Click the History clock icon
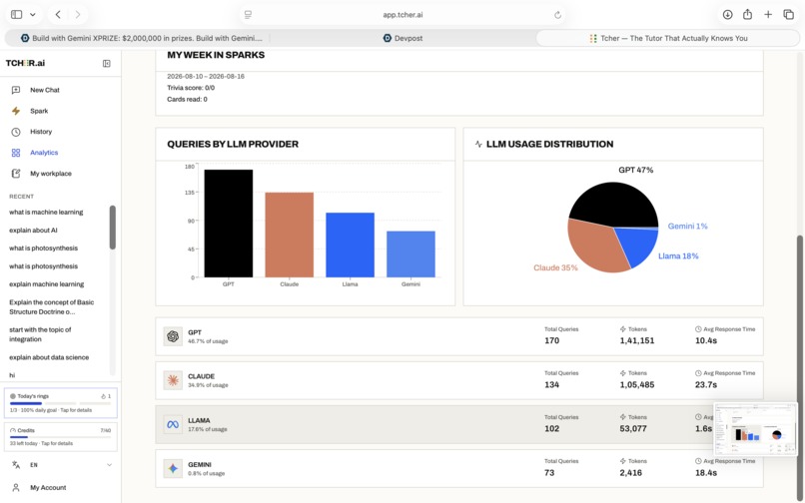The width and height of the screenshot is (805, 503). tap(16, 132)
